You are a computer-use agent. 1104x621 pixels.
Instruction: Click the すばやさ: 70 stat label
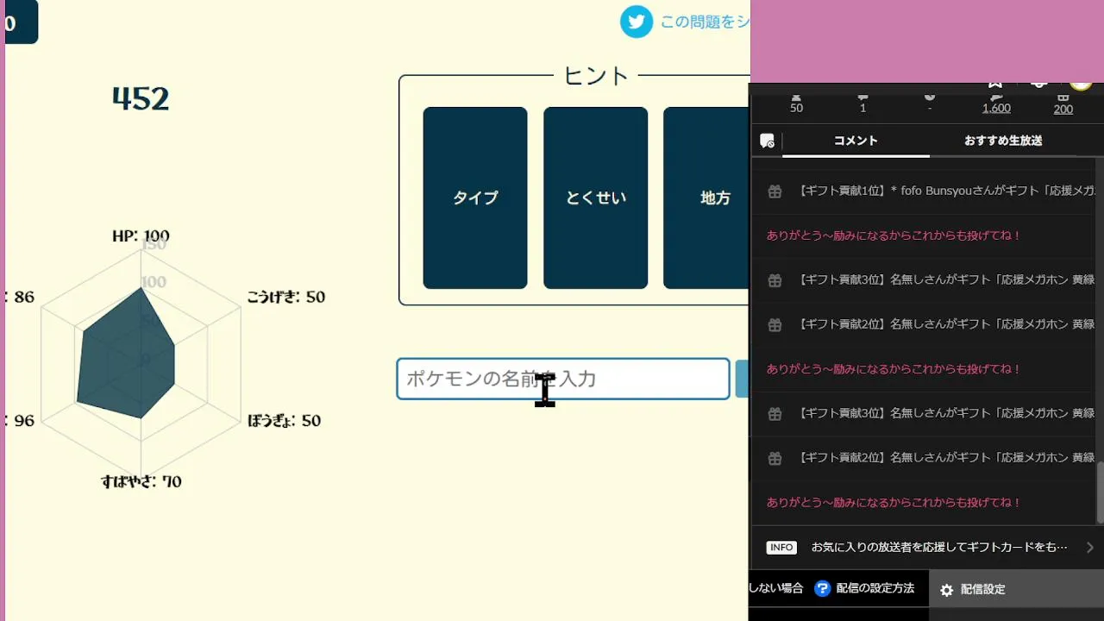coord(141,481)
